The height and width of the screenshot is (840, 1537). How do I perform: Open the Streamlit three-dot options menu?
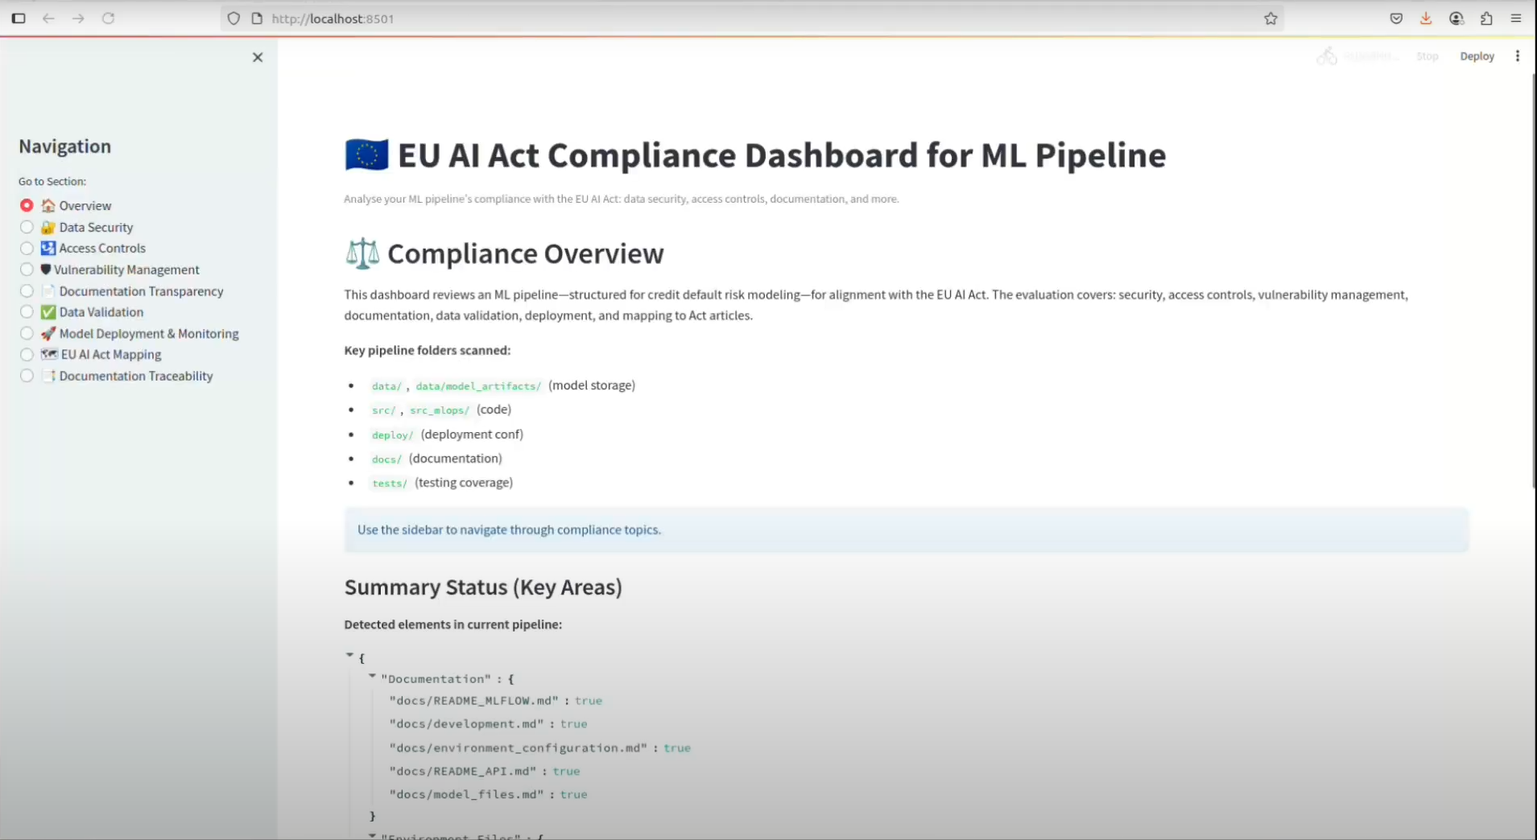(x=1518, y=56)
